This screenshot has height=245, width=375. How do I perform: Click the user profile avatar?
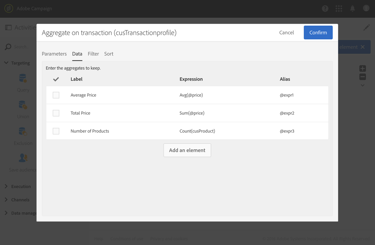(366, 8)
